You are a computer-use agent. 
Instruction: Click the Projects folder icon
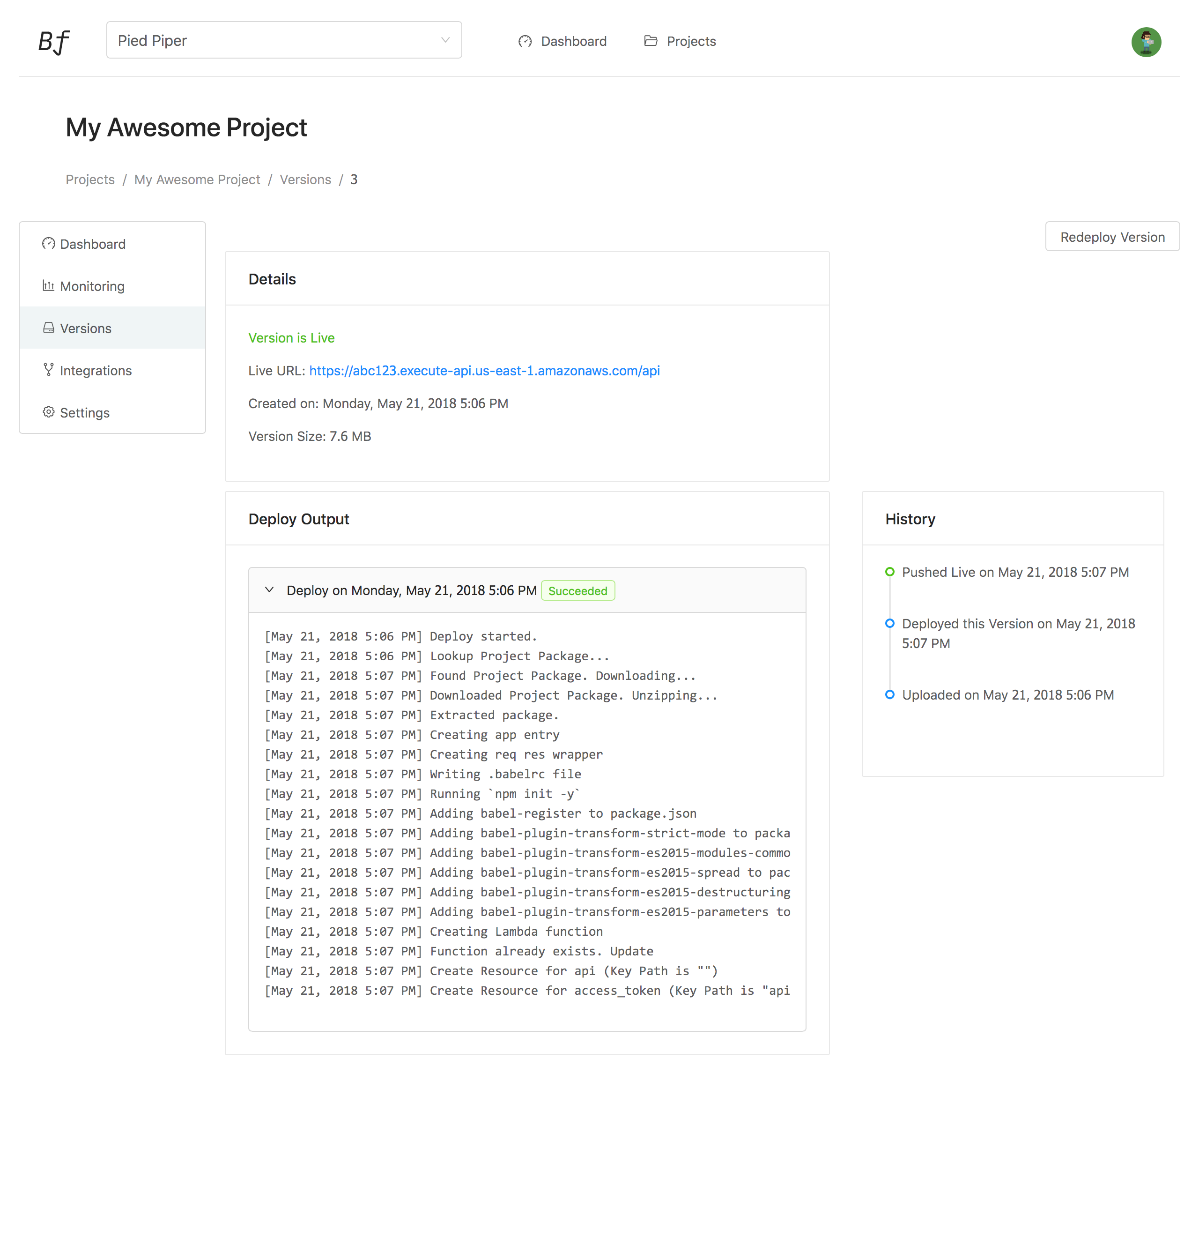(x=651, y=41)
